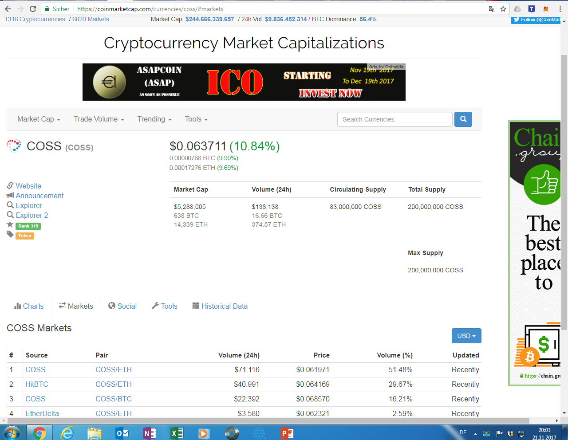Click the Action Center flag icon
This screenshot has width=568, height=440.
click(x=499, y=434)
